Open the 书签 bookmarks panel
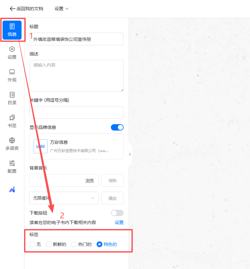The height and width of the screenshot is (269, 250). pos(12,121)
